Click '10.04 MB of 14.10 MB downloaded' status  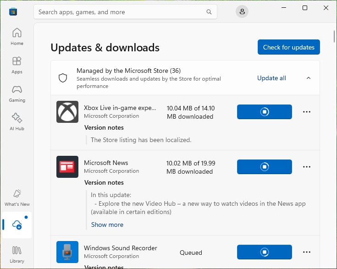point(191,112)
